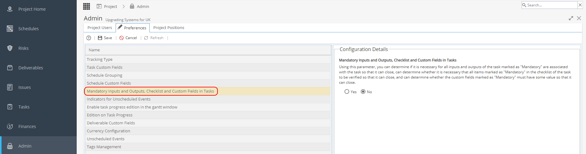The width and height of the screenshot is (586, 154).
Task: Switch to the Project Positions tab
Action: coord(169,28)
